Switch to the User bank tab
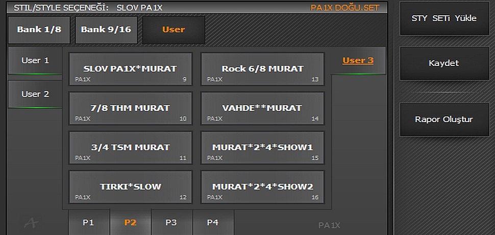This screenshot has height=235, width=495. (174, 30)
